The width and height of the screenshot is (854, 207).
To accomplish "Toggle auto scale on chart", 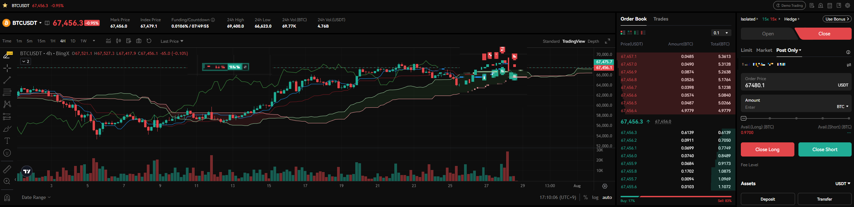I will click(607, 198).
